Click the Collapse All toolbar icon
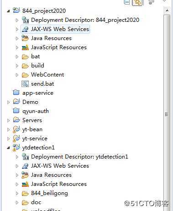The width and height of the screenshot is (173, 211). [127, 2]
